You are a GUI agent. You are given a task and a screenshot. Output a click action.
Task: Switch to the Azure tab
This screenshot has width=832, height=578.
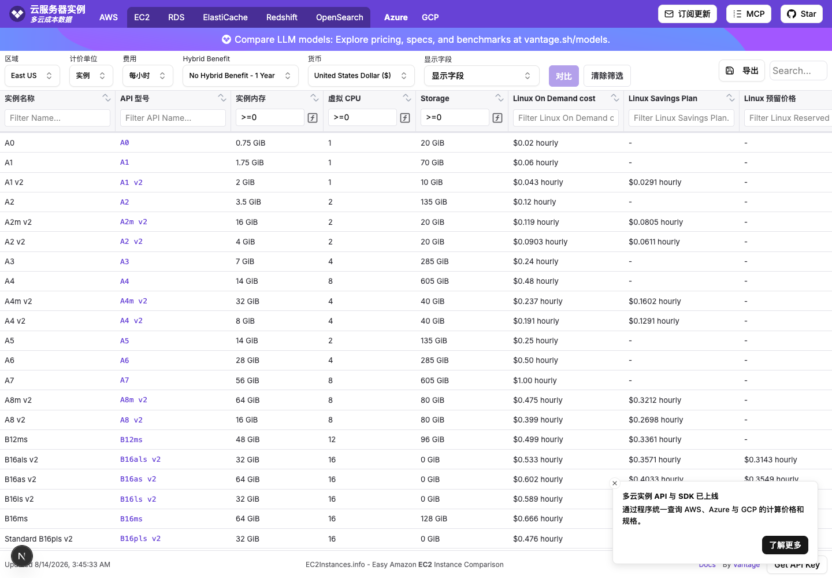pyautogui.click(x=396, y=17)
